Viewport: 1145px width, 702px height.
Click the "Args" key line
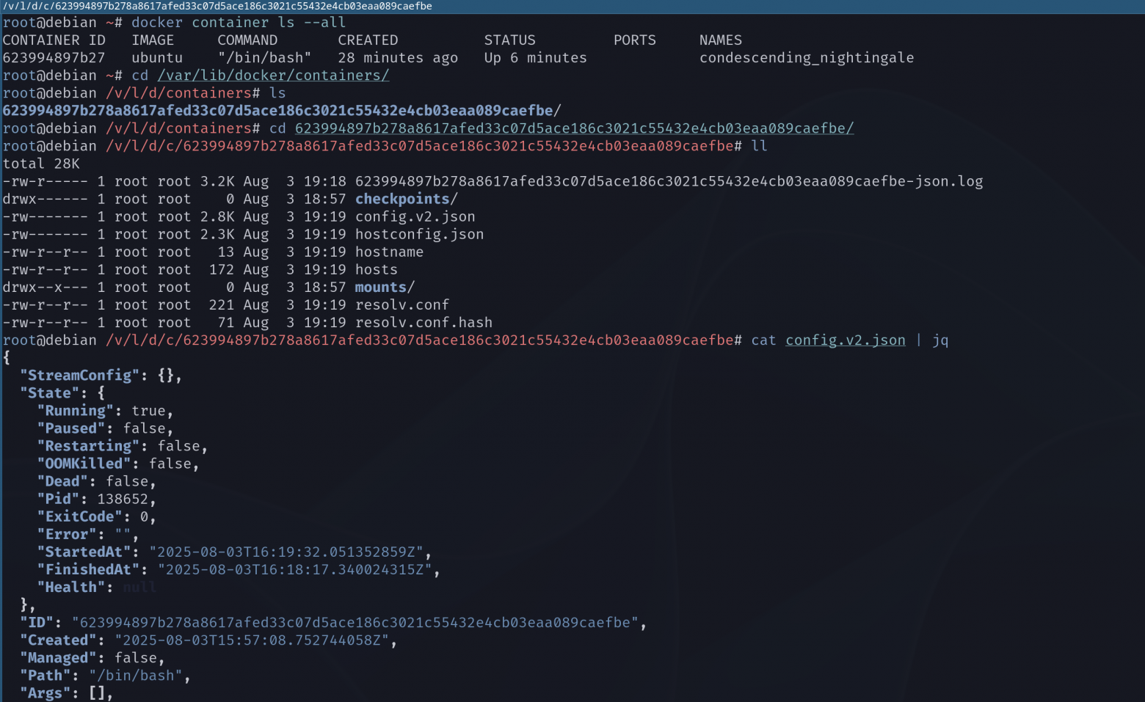(x=67, y=692)
